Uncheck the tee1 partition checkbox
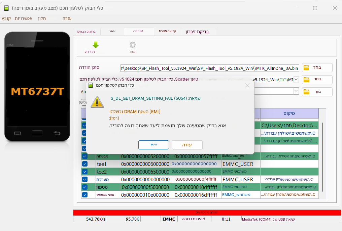This screenshot has height=231, width=342. (85, 164)
